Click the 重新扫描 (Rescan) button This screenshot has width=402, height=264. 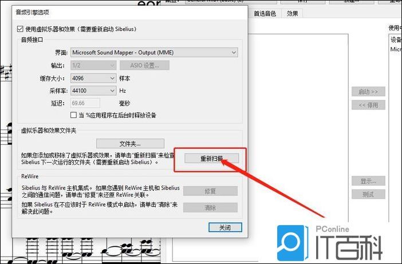pyautogui.click(x=211, y=159)
